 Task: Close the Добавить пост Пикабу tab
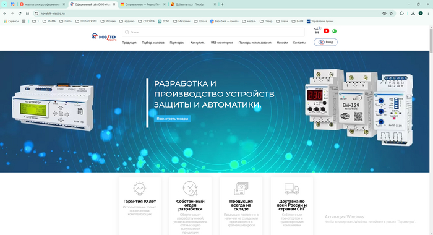click(215, 4)
